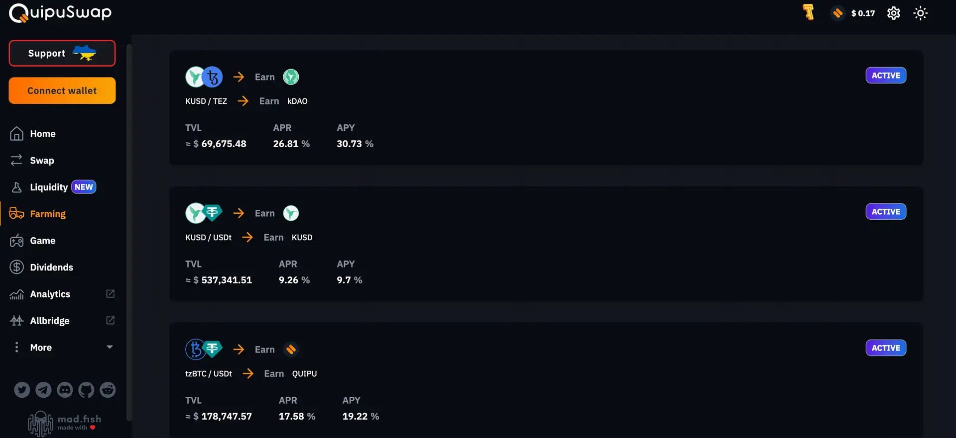Open the settings gear icon
956x438 pixels.
point(894,13)
